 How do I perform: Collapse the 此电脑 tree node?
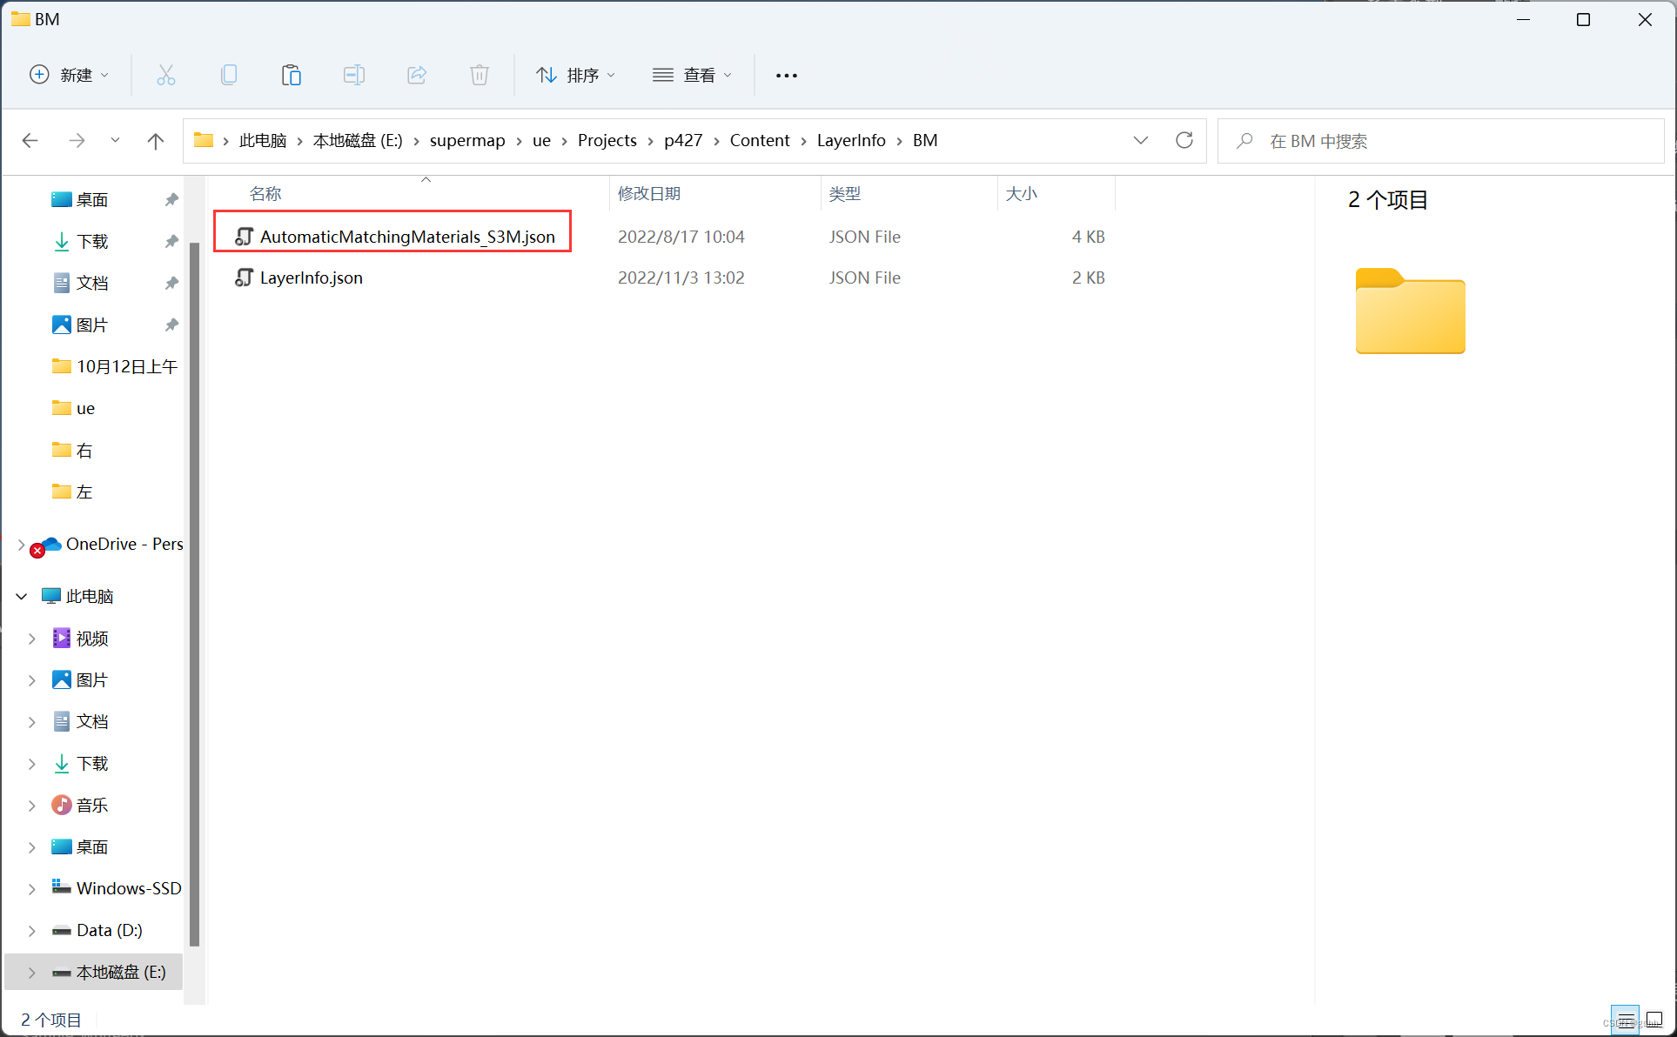tap(22, 596)
